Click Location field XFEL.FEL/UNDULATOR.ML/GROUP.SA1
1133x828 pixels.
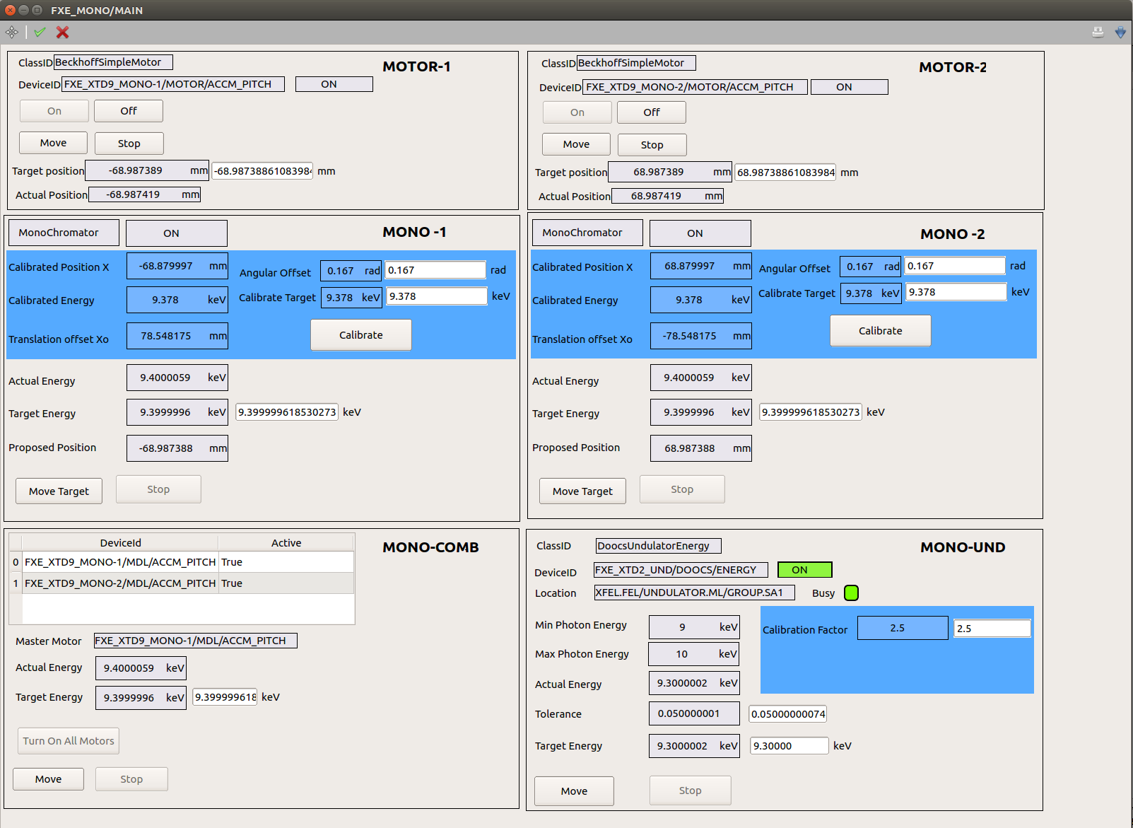[695, 593]
